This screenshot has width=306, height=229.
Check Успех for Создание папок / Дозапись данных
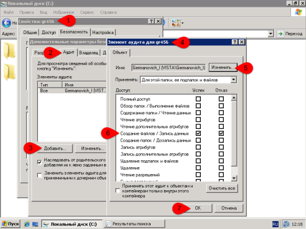pyautogui.click(x=198, y=140)
